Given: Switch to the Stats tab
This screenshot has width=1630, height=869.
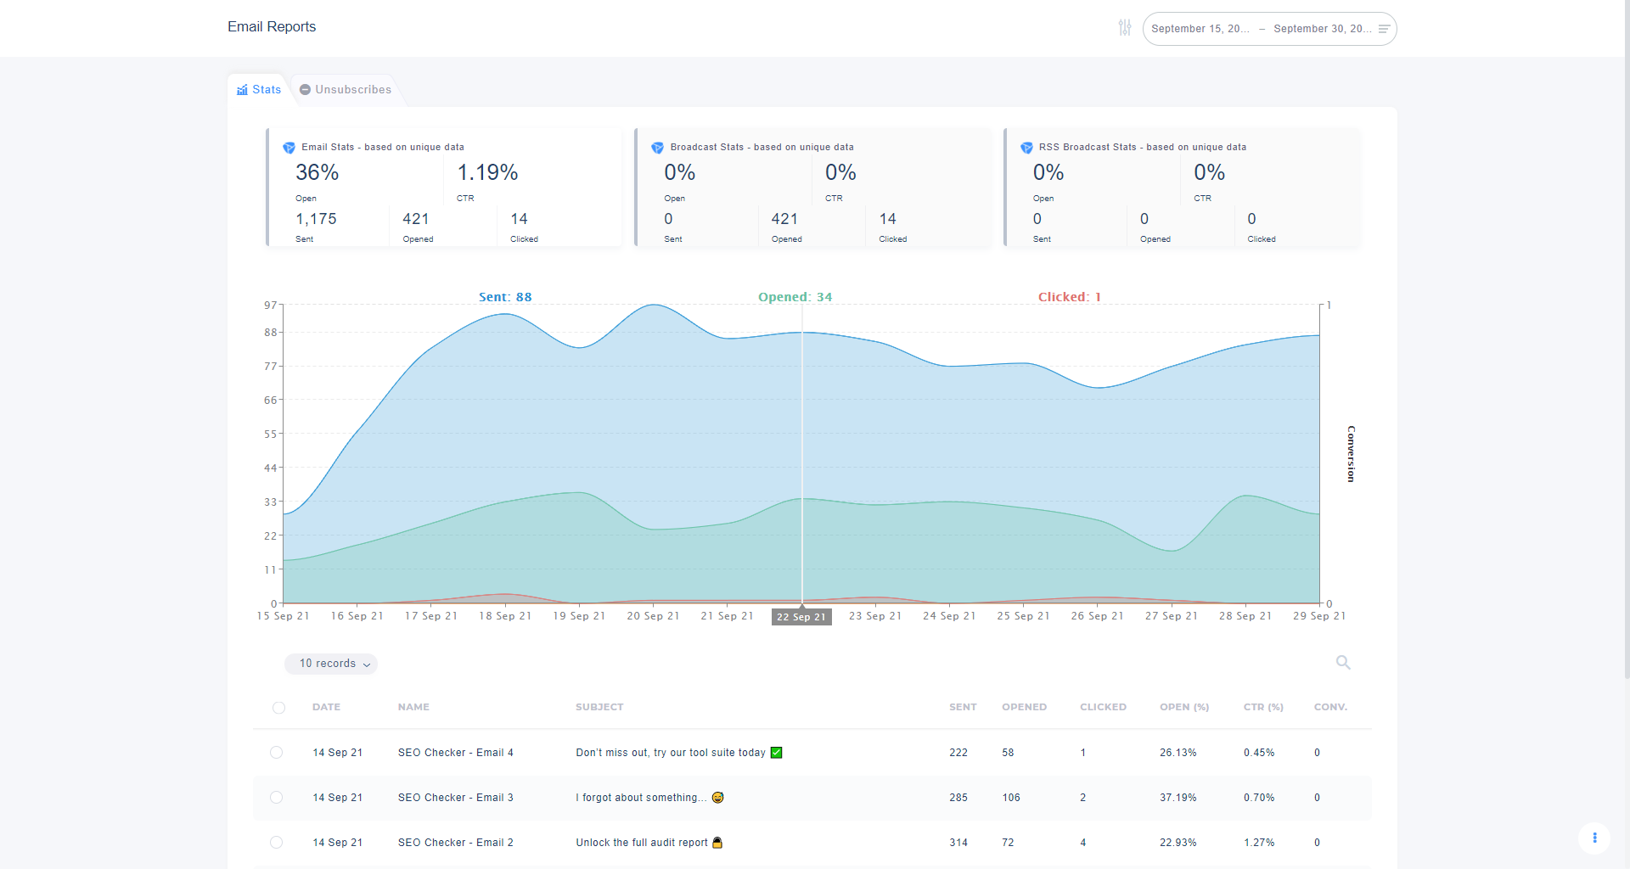Looking at the screenshot, I should (x=259, y=89).
